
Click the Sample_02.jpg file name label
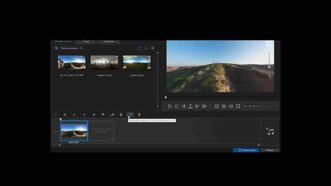137,75
